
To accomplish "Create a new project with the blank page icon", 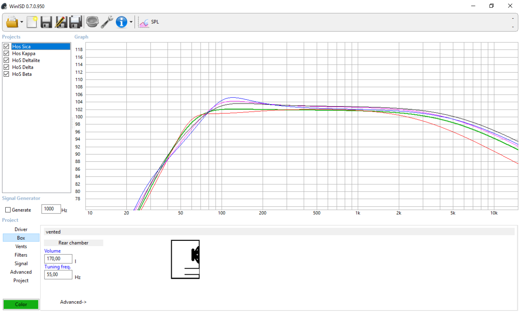I will [32, 22].
